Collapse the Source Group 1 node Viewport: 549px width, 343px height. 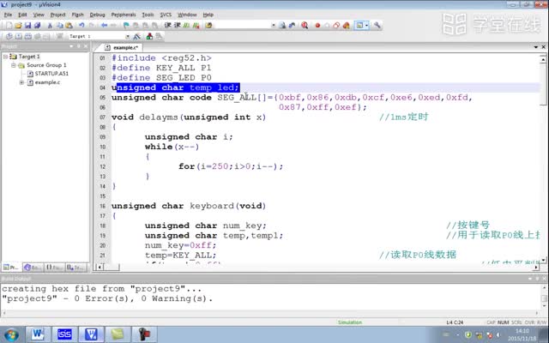14,65
